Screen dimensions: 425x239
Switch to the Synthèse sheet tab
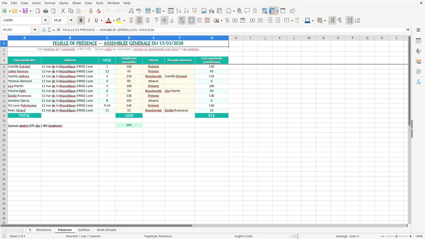tap(84, 230)
